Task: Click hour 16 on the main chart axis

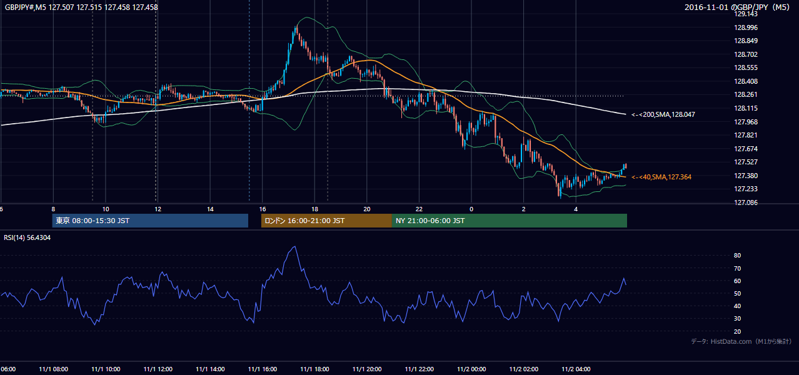Action: coord(262,209)
